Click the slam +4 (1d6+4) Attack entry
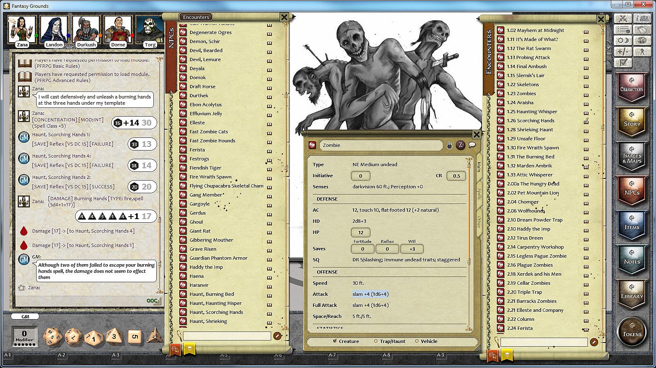This screenshot has width=656, height=368. point(370,294)
